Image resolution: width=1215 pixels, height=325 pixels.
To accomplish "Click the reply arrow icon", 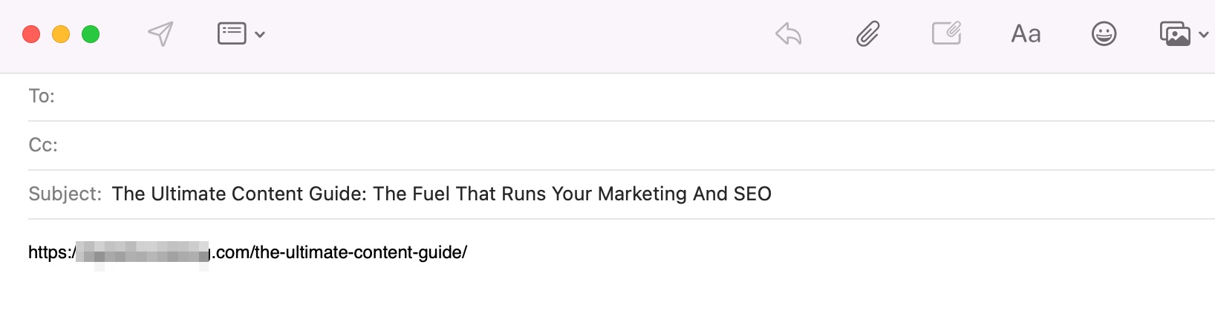I will click(789, 33).
